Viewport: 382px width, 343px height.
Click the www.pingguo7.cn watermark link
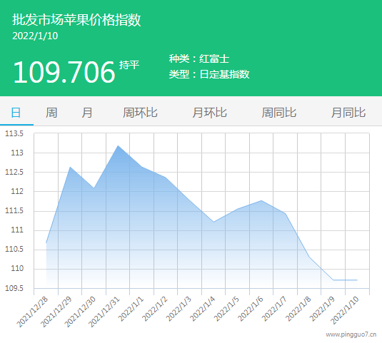[x=351, y=334]
